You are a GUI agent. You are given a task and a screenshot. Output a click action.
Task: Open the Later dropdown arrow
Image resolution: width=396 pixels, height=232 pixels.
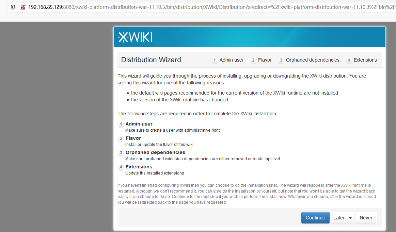click(350, 218)
